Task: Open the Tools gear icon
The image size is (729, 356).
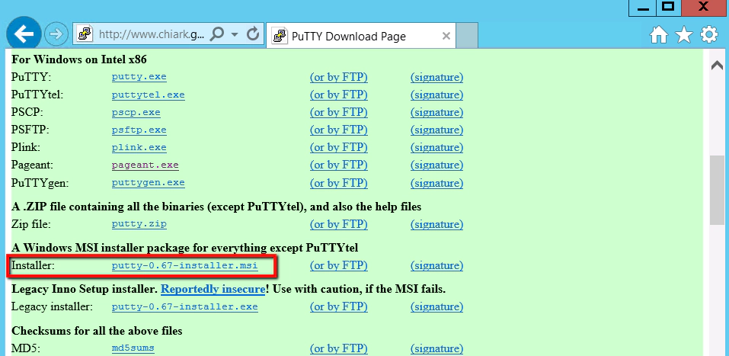Action: (x=709, y=35)
